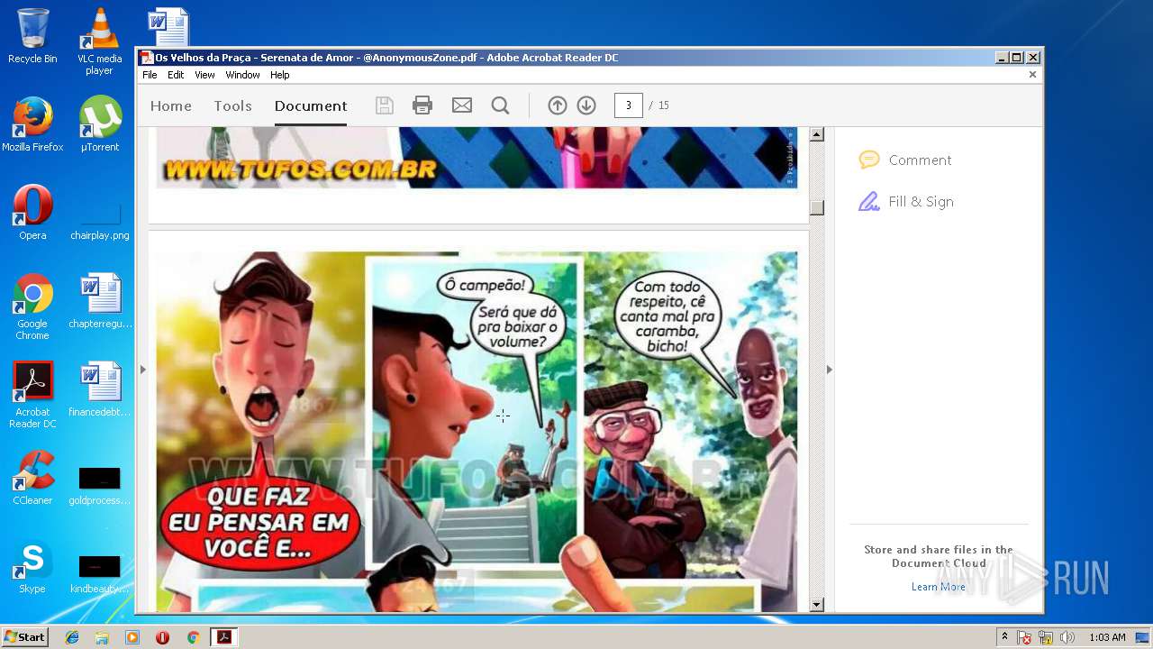Click the taskbar clock 1:03 AM
The width and height of the screenshot is (1153, 649).
click(1107, 637)
